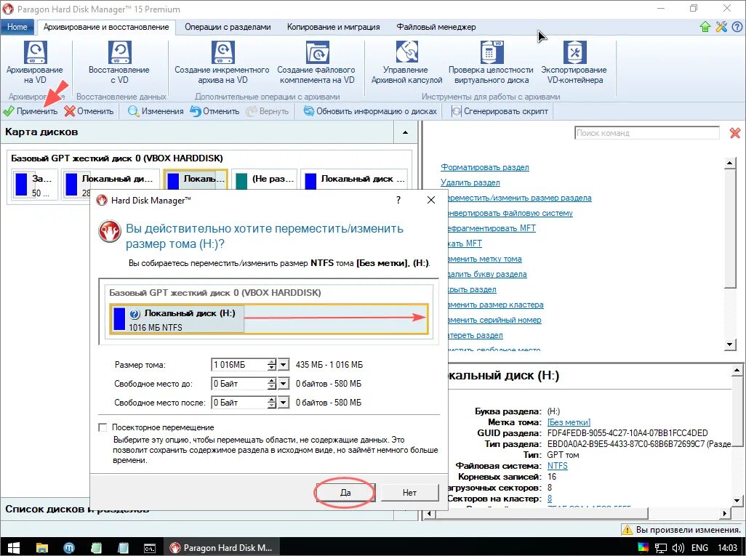
Task: Click scroll down arrow of operations list
Action: [x=730, y=345]
